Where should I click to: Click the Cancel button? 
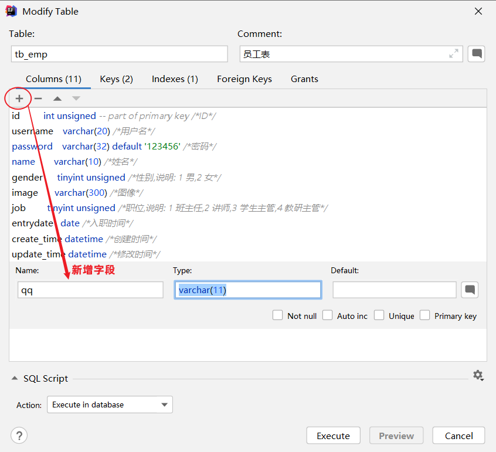click(x=458, y=436)
